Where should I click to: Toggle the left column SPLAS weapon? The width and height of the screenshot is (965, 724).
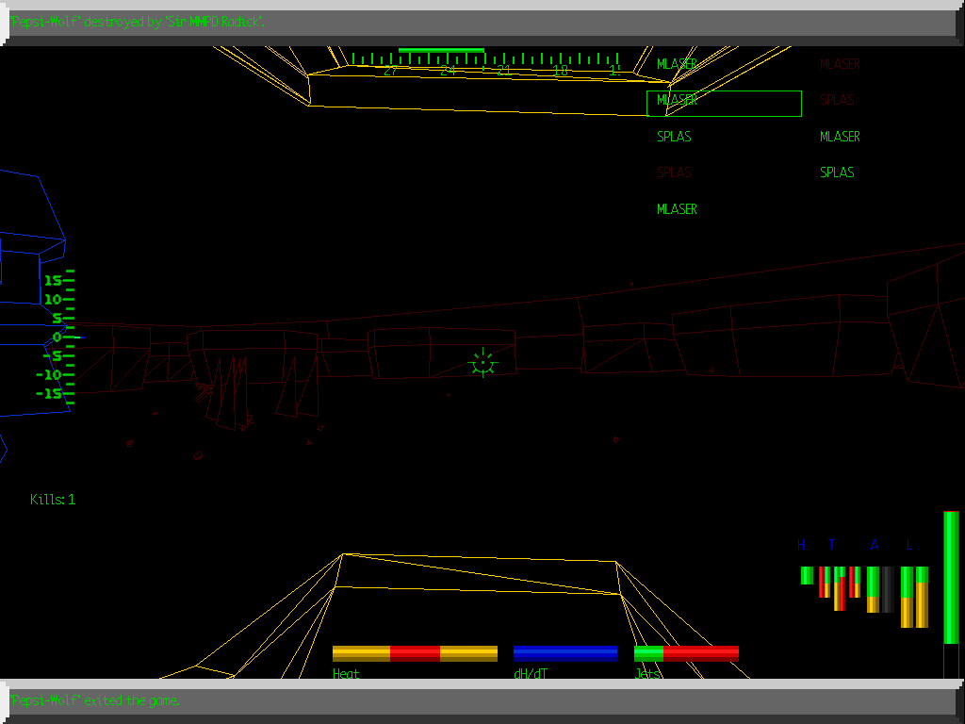[x=674, y=136]
